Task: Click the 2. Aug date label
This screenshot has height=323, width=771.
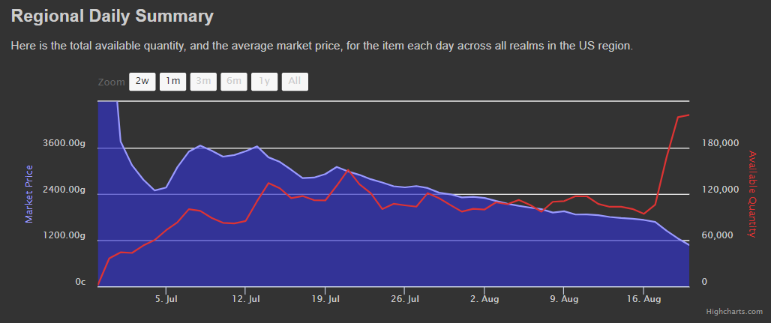Action: tap(484, 299)
